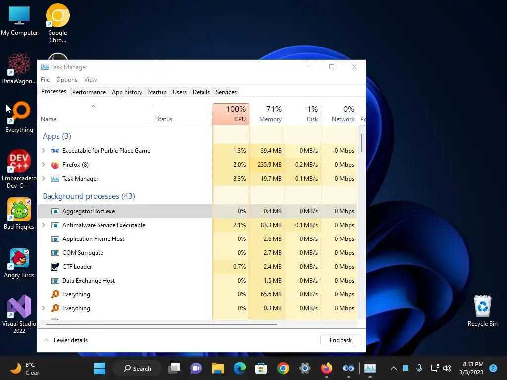Click CTF Loader pen icon
507x380 pixels.
coord(55,267)
